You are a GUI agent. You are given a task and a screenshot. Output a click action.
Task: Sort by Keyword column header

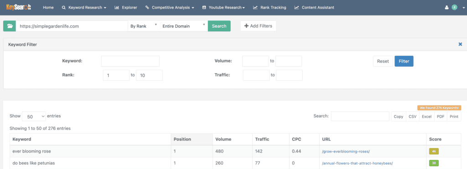coord(91,139)
